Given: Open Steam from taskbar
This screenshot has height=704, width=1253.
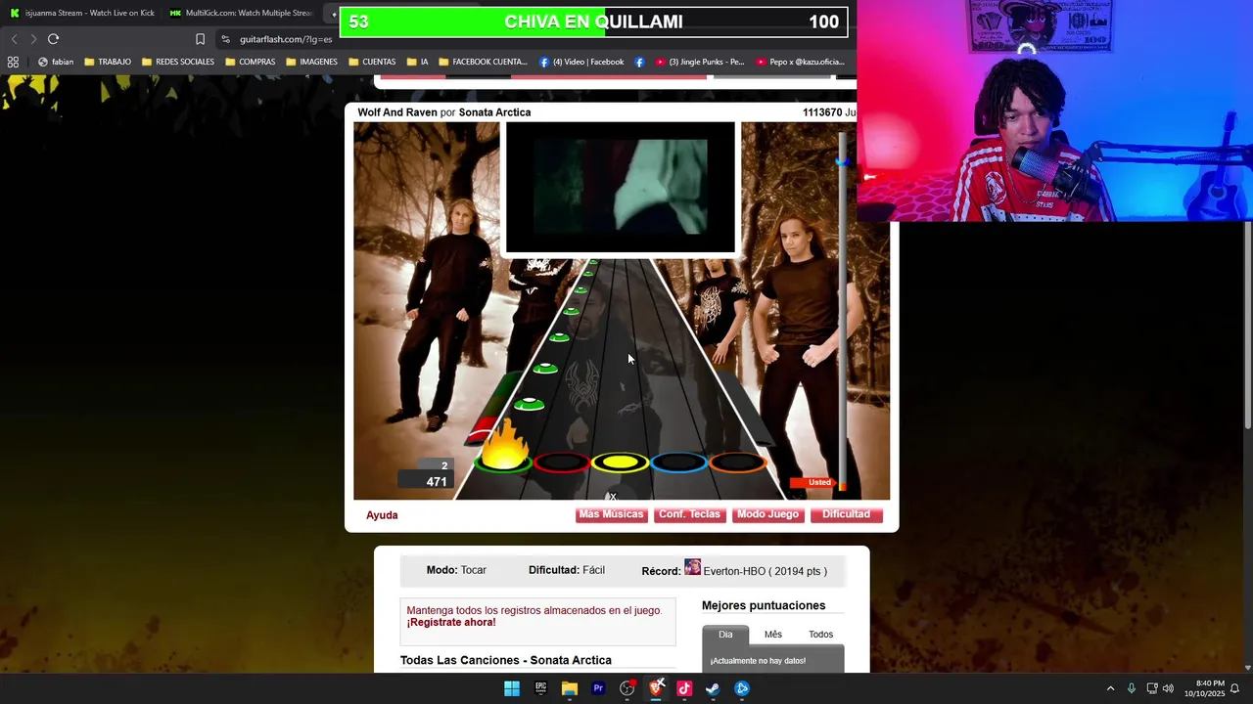Looking at the screenshot, I should 713,688.
